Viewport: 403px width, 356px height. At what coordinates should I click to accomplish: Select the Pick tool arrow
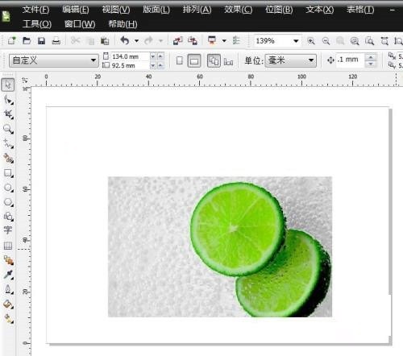[8, 85]
